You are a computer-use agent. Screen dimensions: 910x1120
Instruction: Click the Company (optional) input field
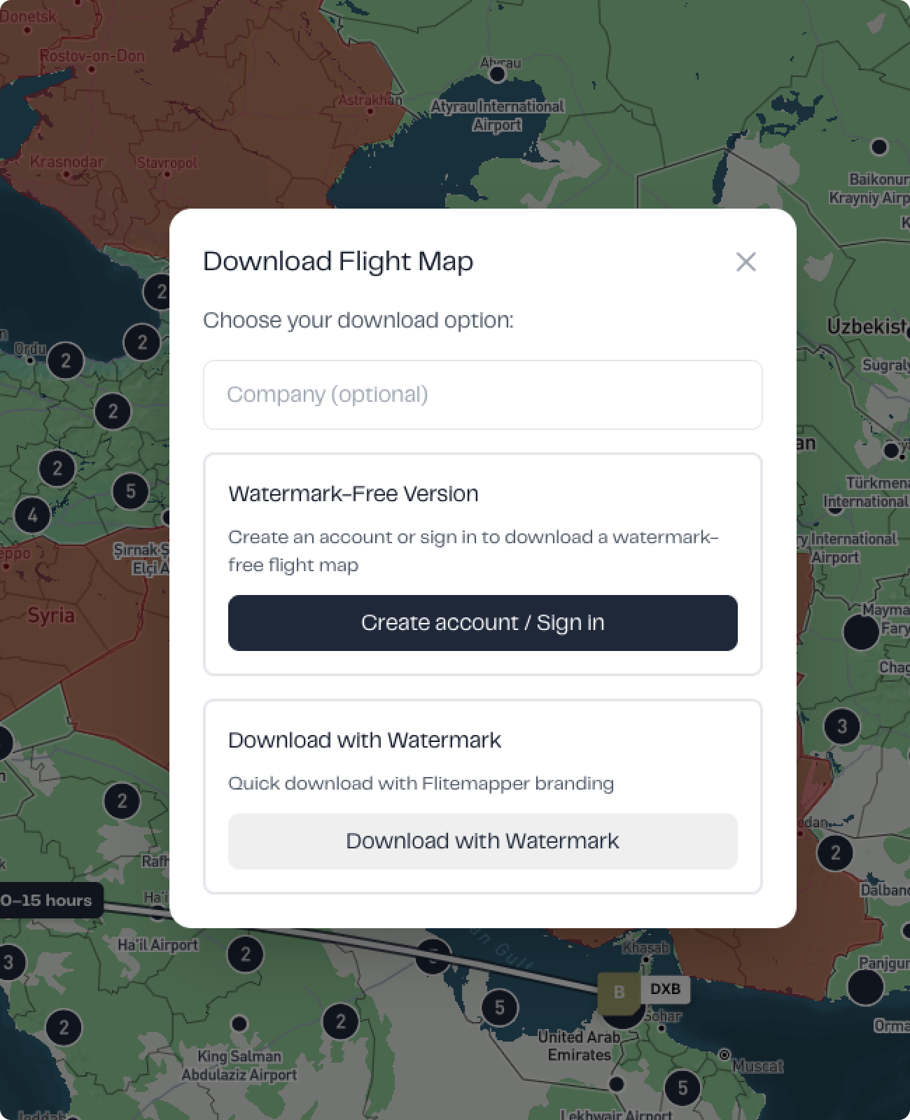tap(483, 395)
